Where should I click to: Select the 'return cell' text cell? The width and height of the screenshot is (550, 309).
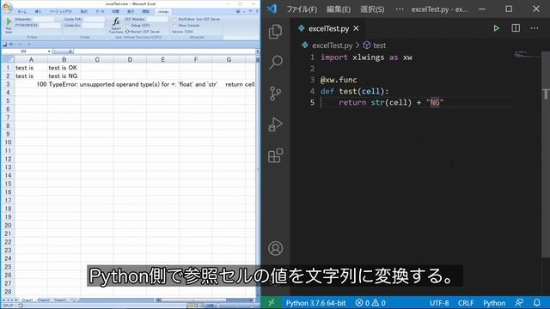click(x=240, y=84)
